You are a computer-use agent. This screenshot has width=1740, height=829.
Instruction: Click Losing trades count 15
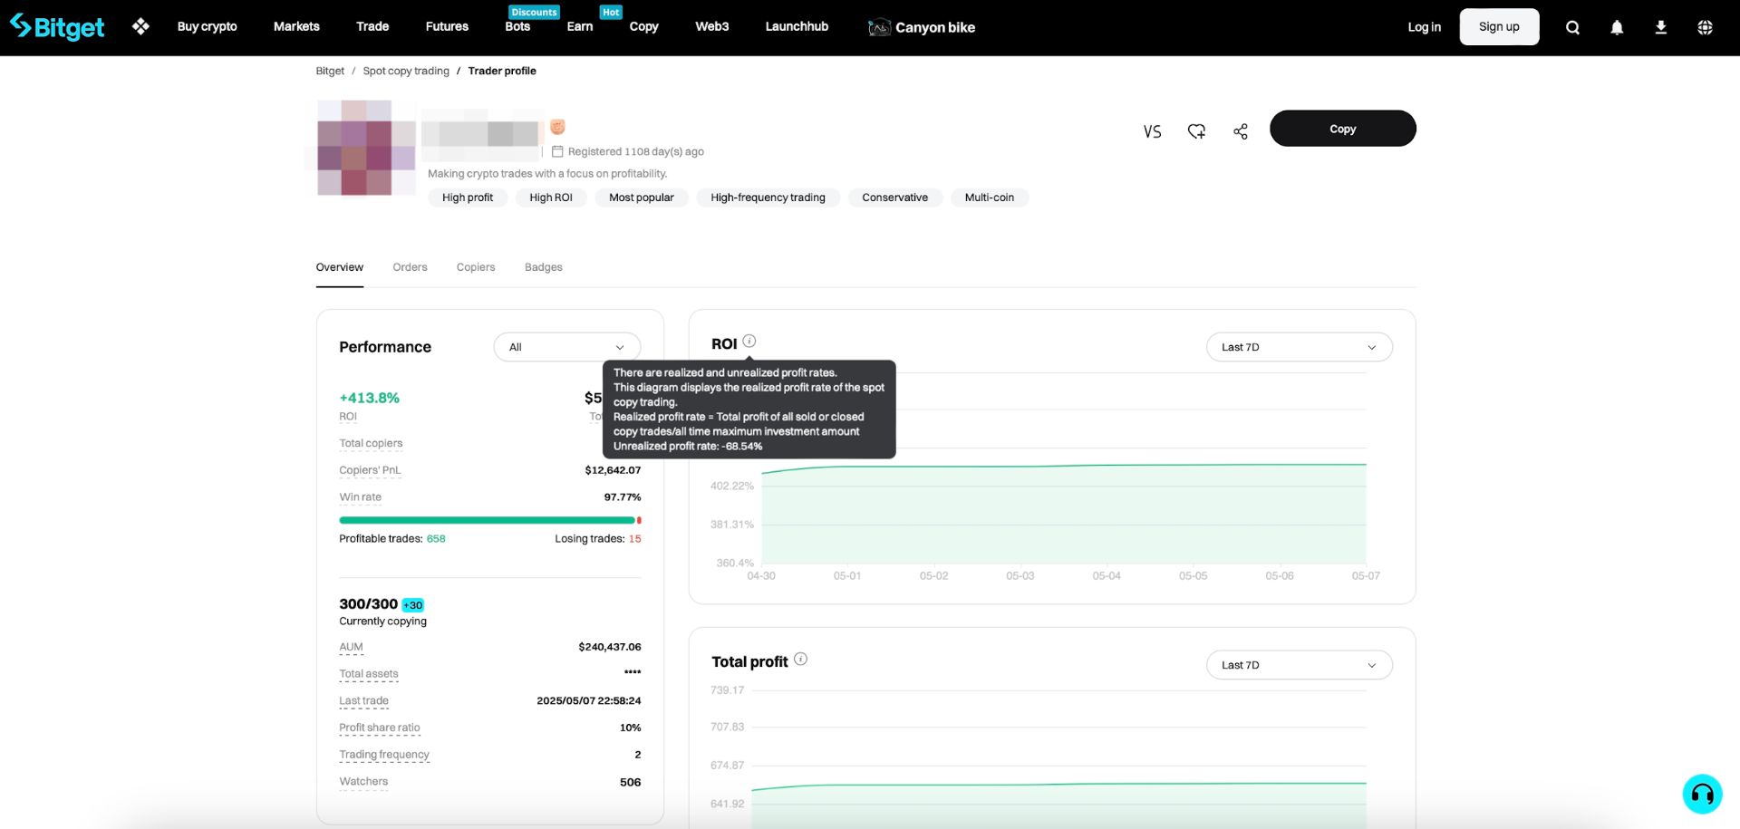(634, 539)
